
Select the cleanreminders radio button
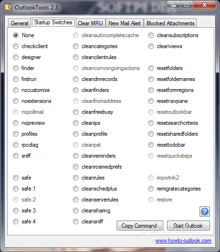[x=76, y=156]
